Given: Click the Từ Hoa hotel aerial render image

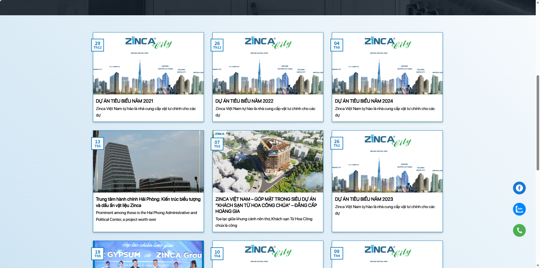Looking at the screenshot, I should click(x=268, y=161).
